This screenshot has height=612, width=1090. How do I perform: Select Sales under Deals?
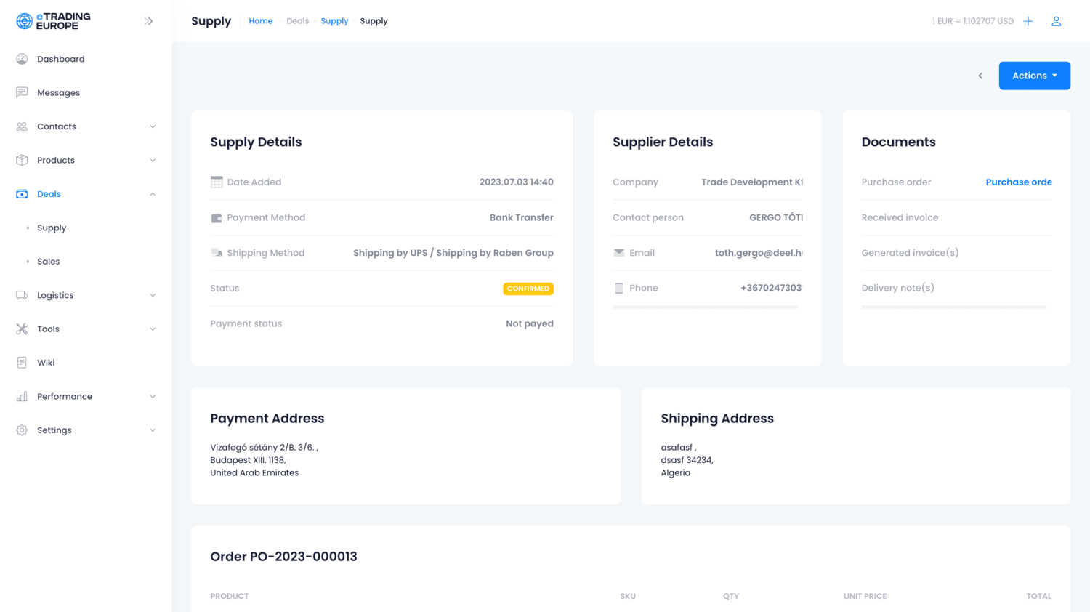[x=49, y=262]
